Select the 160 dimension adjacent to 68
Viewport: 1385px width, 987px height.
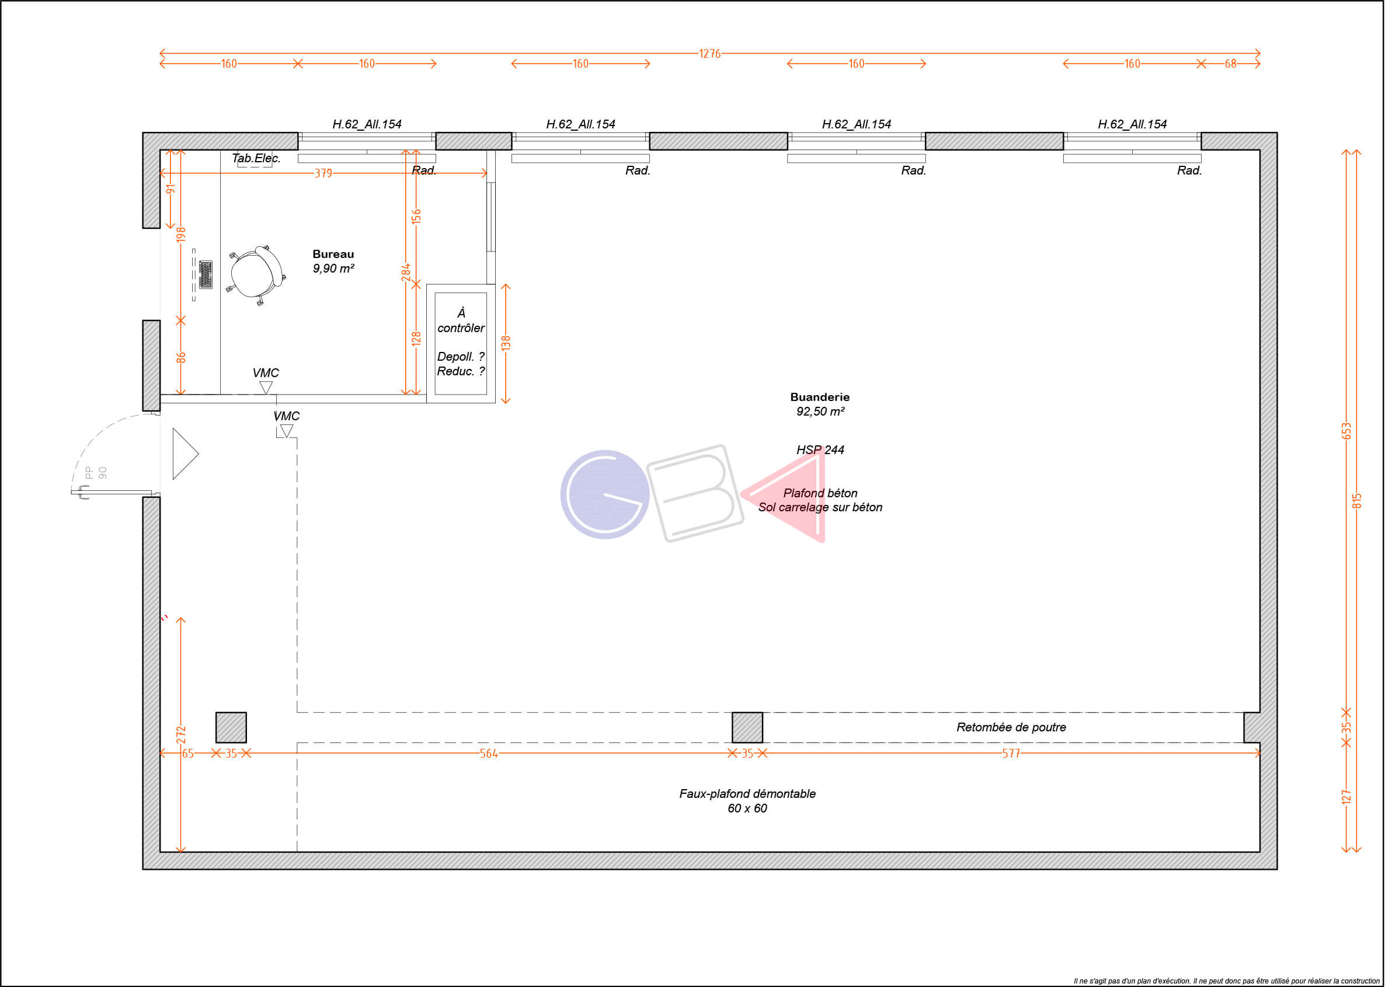pos(1132,64)
